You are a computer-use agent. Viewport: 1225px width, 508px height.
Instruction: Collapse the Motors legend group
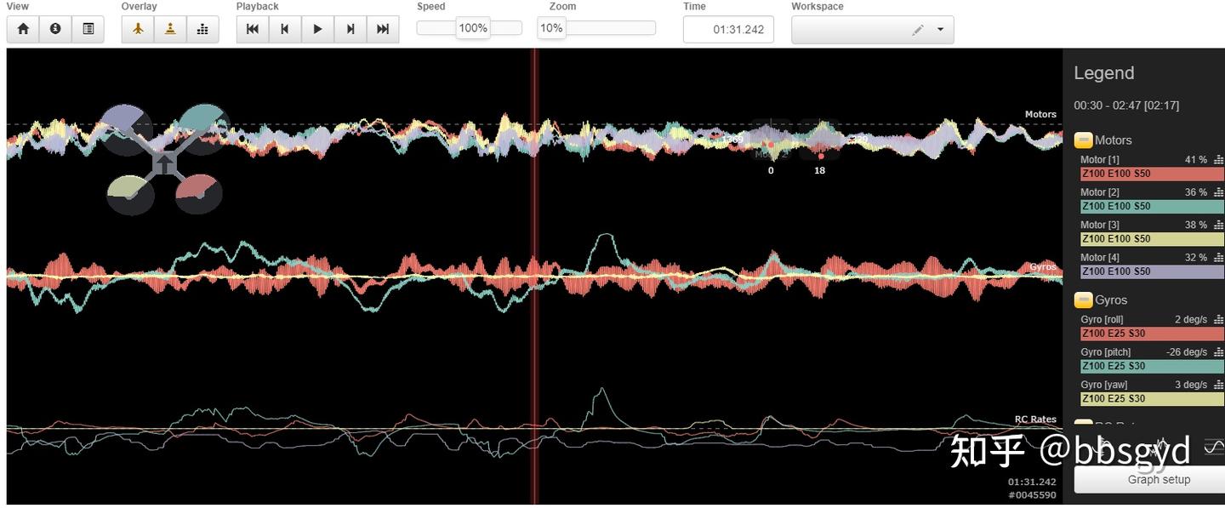1083,140
